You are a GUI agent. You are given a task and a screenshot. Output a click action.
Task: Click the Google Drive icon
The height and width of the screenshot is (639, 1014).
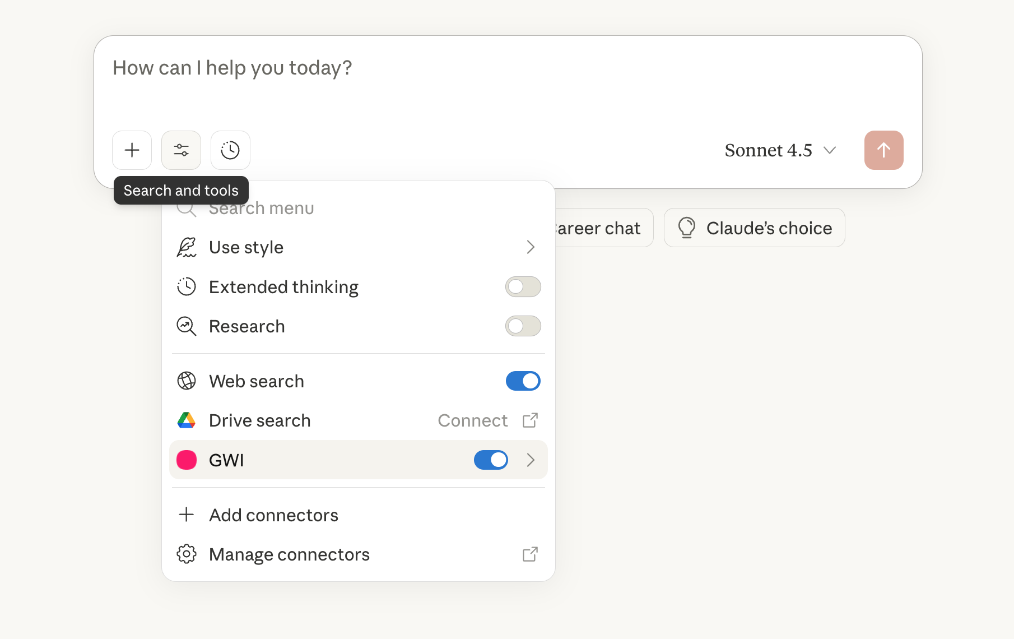coord(187,420)
